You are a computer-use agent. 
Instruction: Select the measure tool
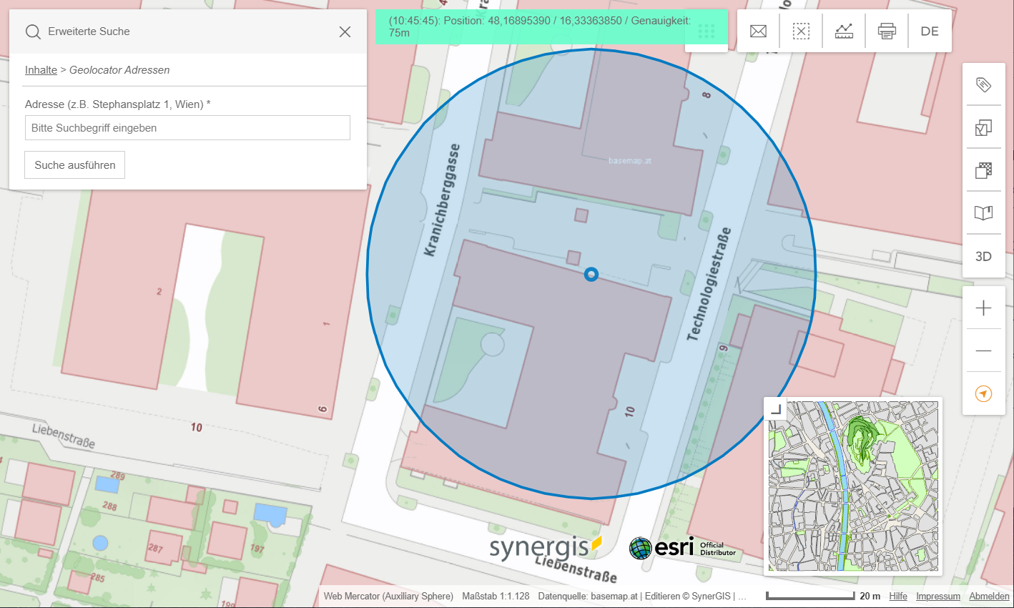[844, 31]
